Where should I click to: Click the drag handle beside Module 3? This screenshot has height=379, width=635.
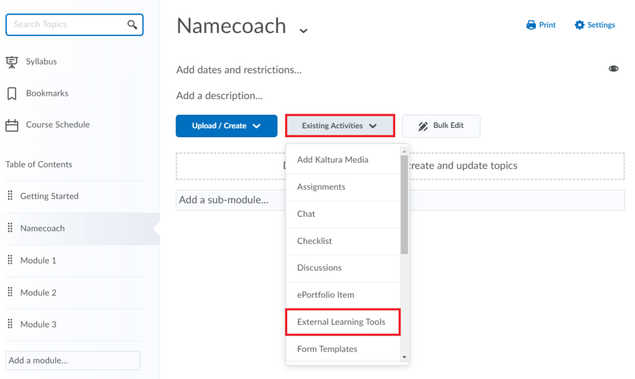click(x=11, y=324)
